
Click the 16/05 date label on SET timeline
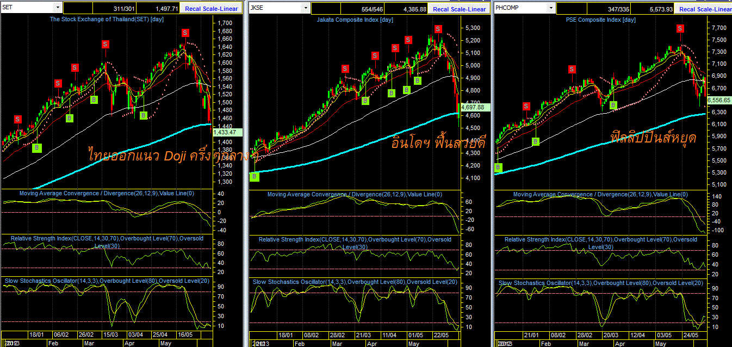coord(185,335)
